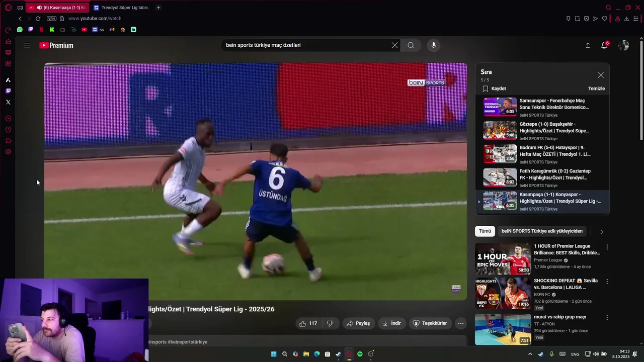The width and height of the screenshot is (644, 362).
Task: Play Göztepe (1-0) Başakşehir queue item
Action: [543, 131]
